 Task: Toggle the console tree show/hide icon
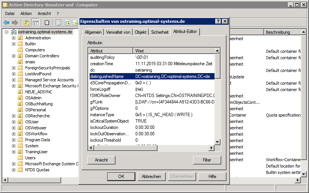click(x=36, y=22)
